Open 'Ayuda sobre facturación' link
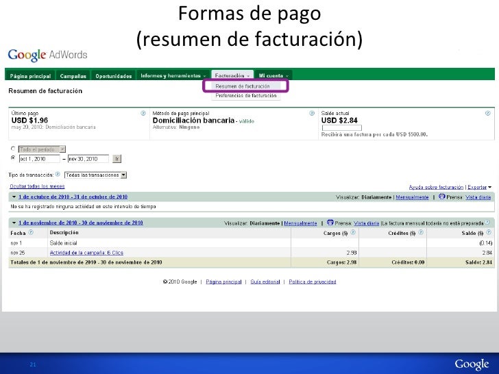 436,187
